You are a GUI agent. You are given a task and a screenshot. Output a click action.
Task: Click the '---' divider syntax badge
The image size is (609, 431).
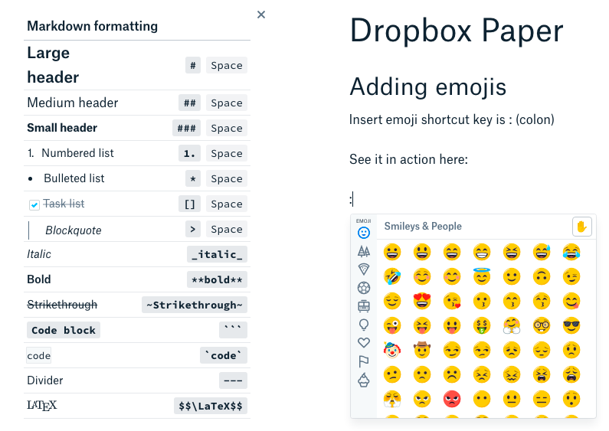point(233,380)
